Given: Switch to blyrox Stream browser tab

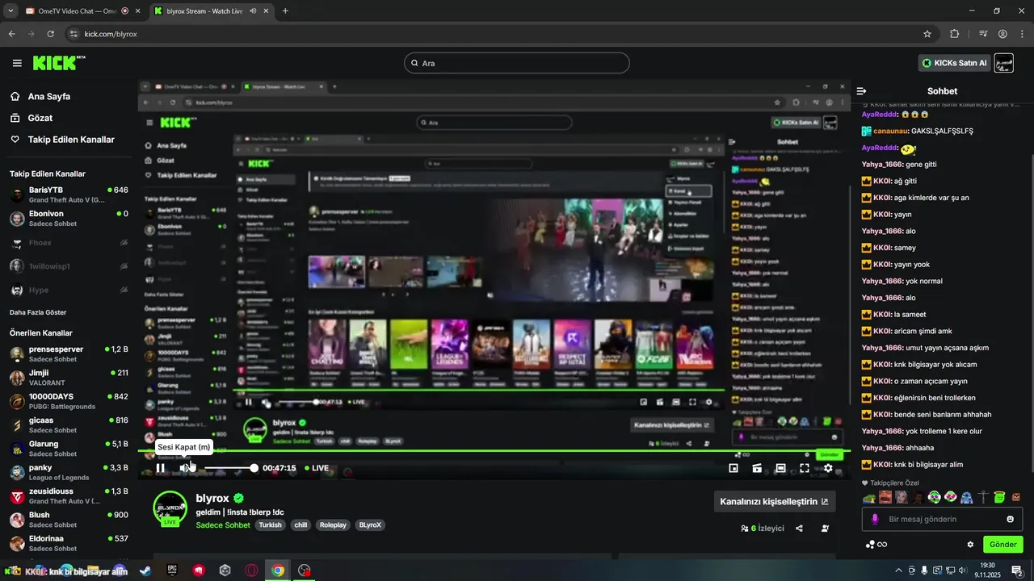Looking at the screenshot, I should click(x=210, y=10).
